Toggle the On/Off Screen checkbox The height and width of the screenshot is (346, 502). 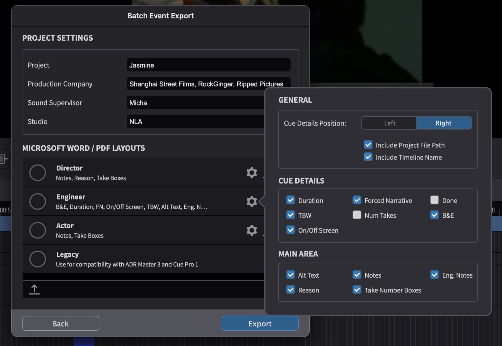(291, 230)
